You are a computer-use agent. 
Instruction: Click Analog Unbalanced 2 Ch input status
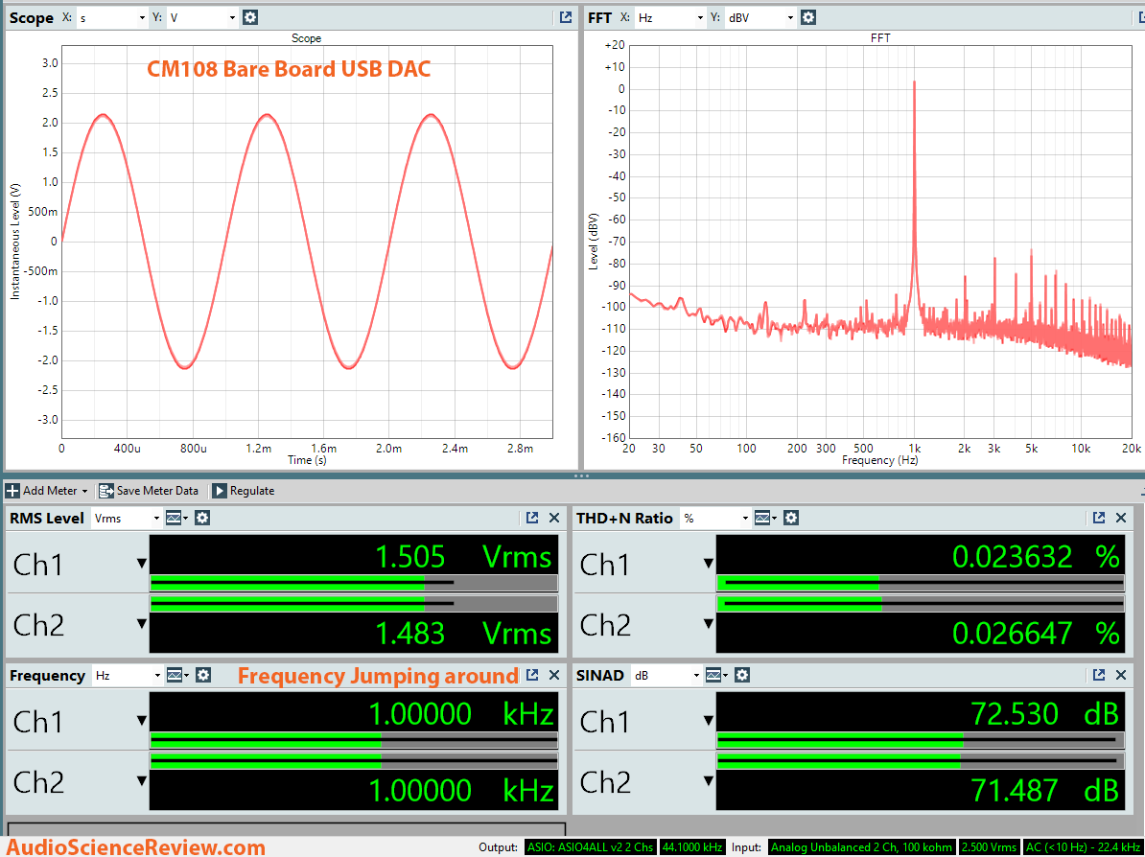[x=862, y=847]
